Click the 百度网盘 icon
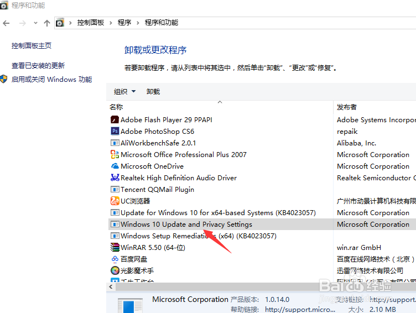This screenshot has height=313, width=416. 115,259
